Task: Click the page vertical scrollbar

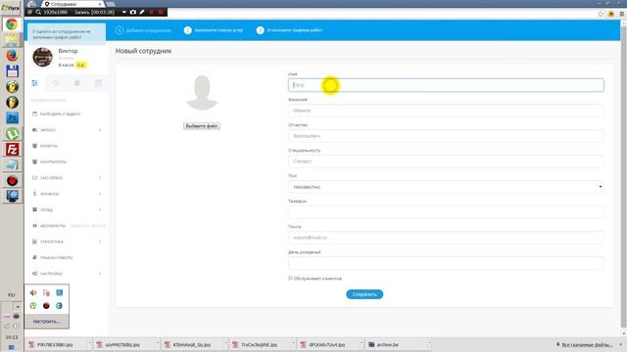Action: pos(624,176)
